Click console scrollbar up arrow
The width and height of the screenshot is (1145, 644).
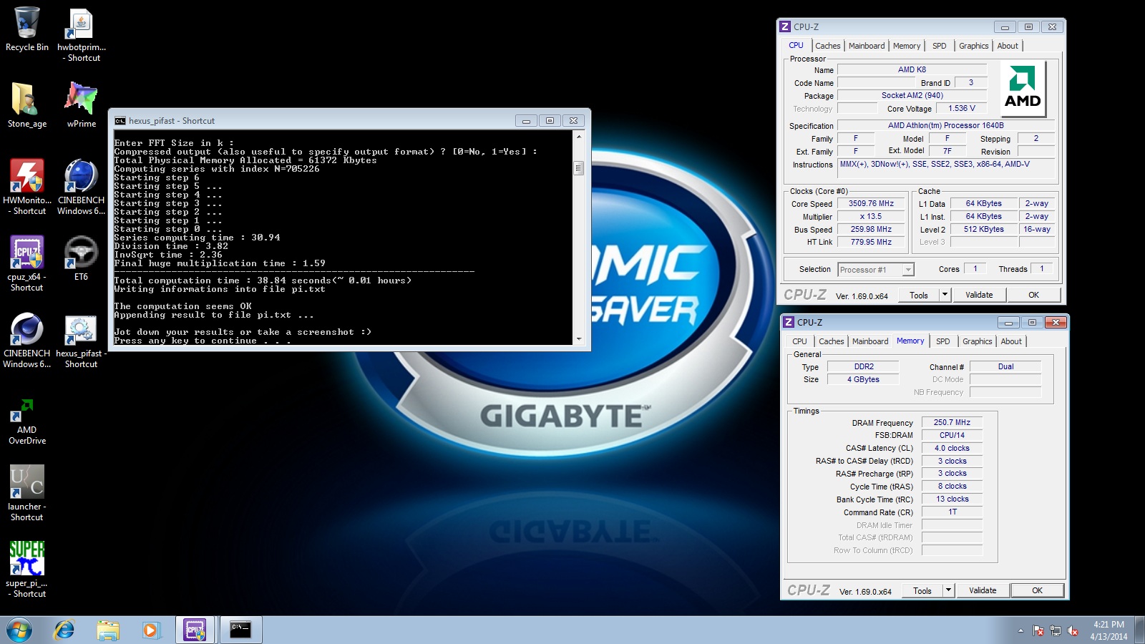point(579,136)
